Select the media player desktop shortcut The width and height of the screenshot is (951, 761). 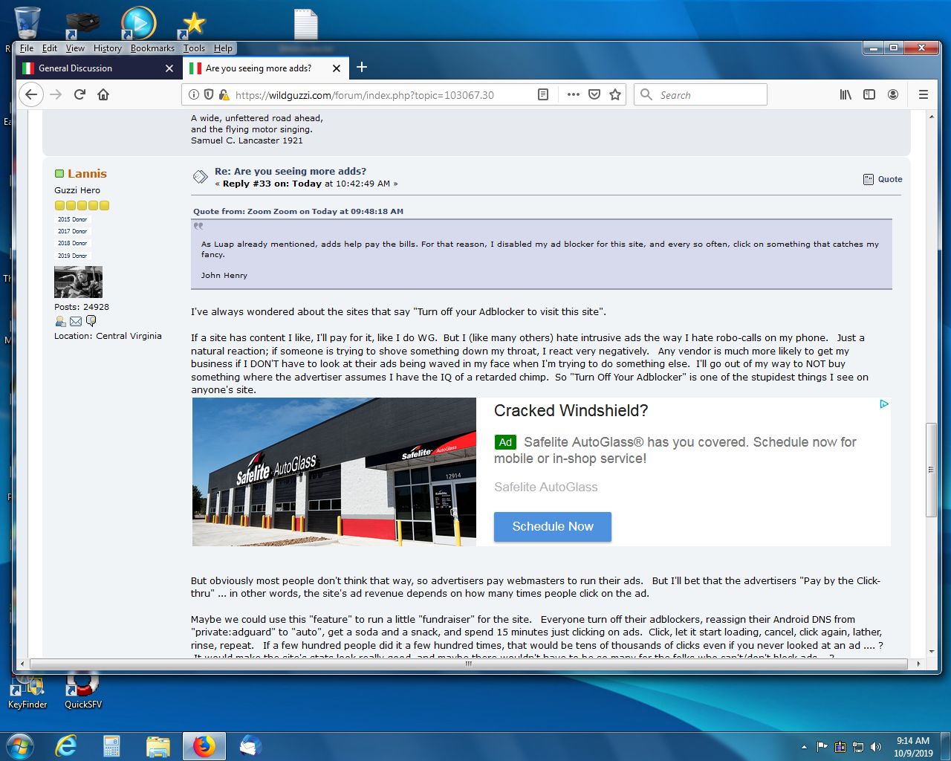[138, 22]
